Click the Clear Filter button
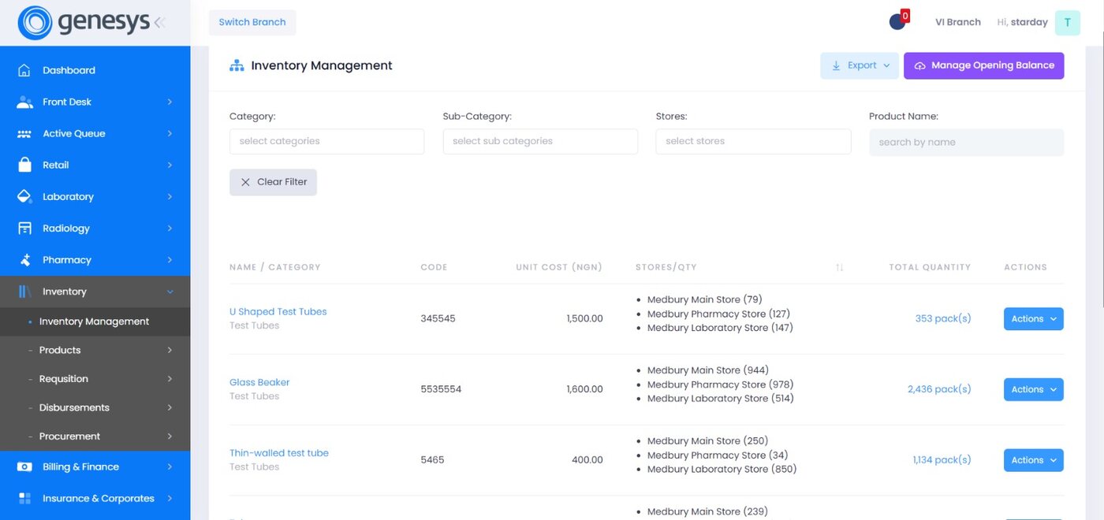1104x520 pixels. 273,182
